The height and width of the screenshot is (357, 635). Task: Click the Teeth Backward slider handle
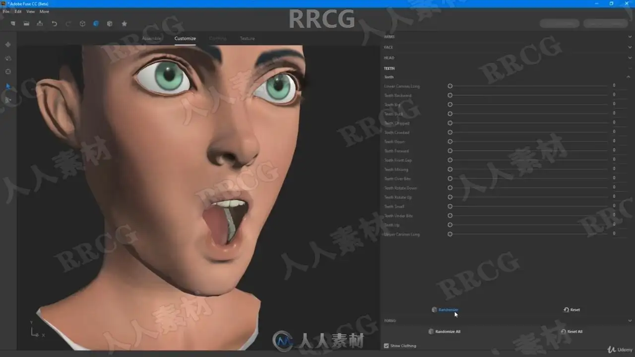[450, 95]
